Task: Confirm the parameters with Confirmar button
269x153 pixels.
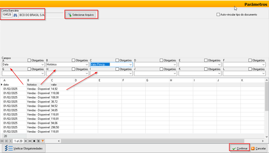Action: 239,149
